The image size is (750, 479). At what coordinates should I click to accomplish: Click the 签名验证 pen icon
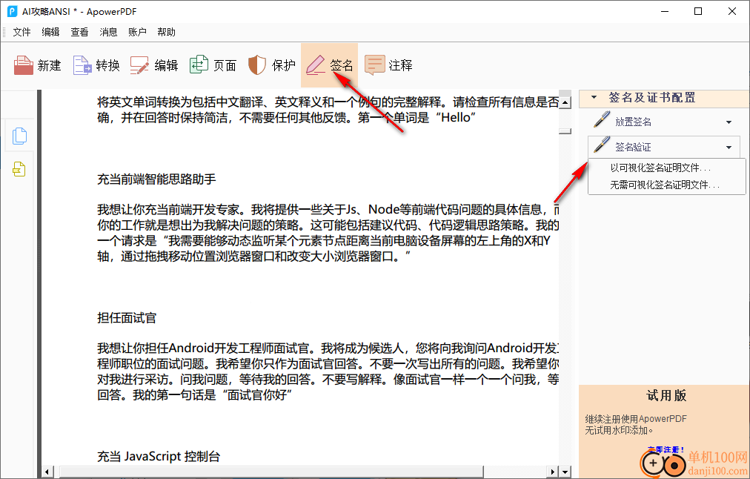coord(601,145)
